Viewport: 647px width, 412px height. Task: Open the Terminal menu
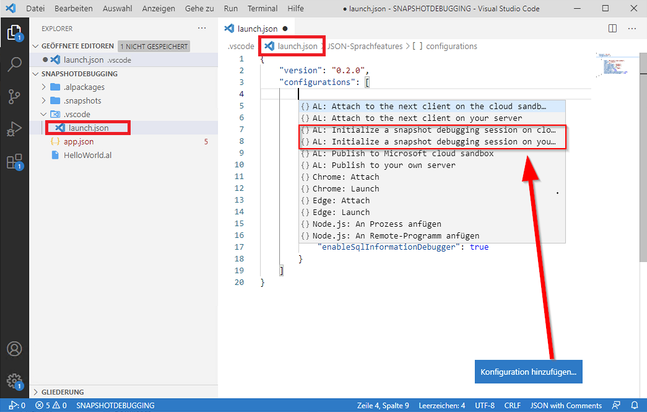point(263,8)
